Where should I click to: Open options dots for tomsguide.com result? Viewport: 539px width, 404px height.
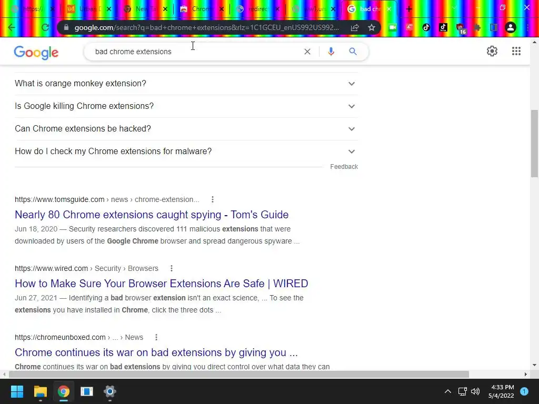213,199
